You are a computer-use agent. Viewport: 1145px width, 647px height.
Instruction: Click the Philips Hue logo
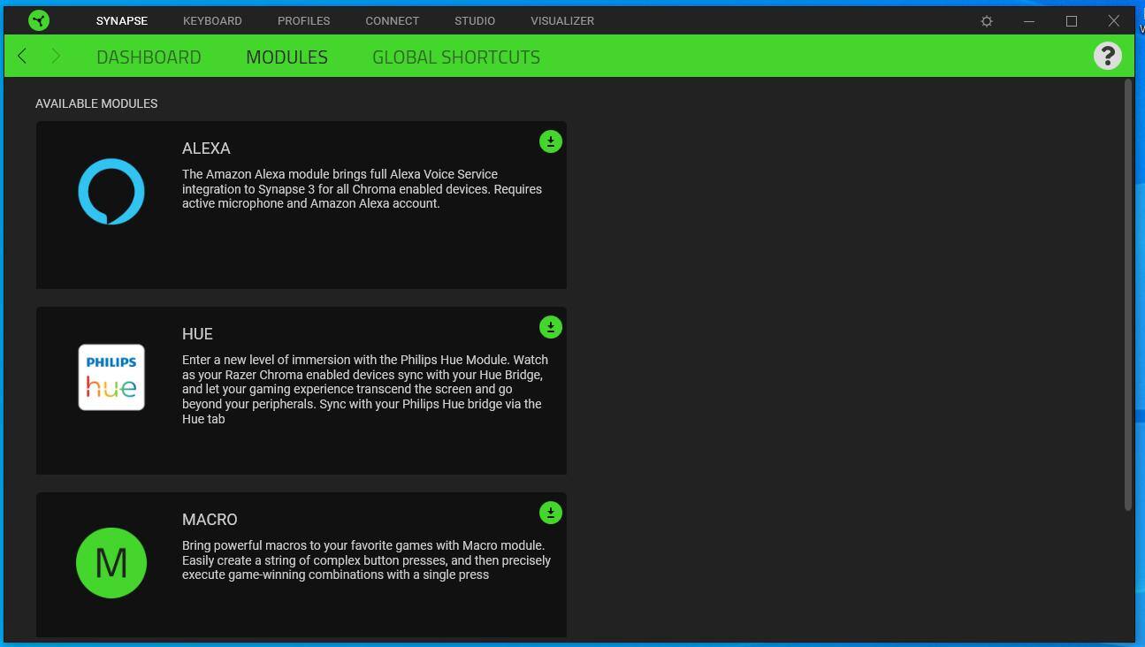click(111, 377)
